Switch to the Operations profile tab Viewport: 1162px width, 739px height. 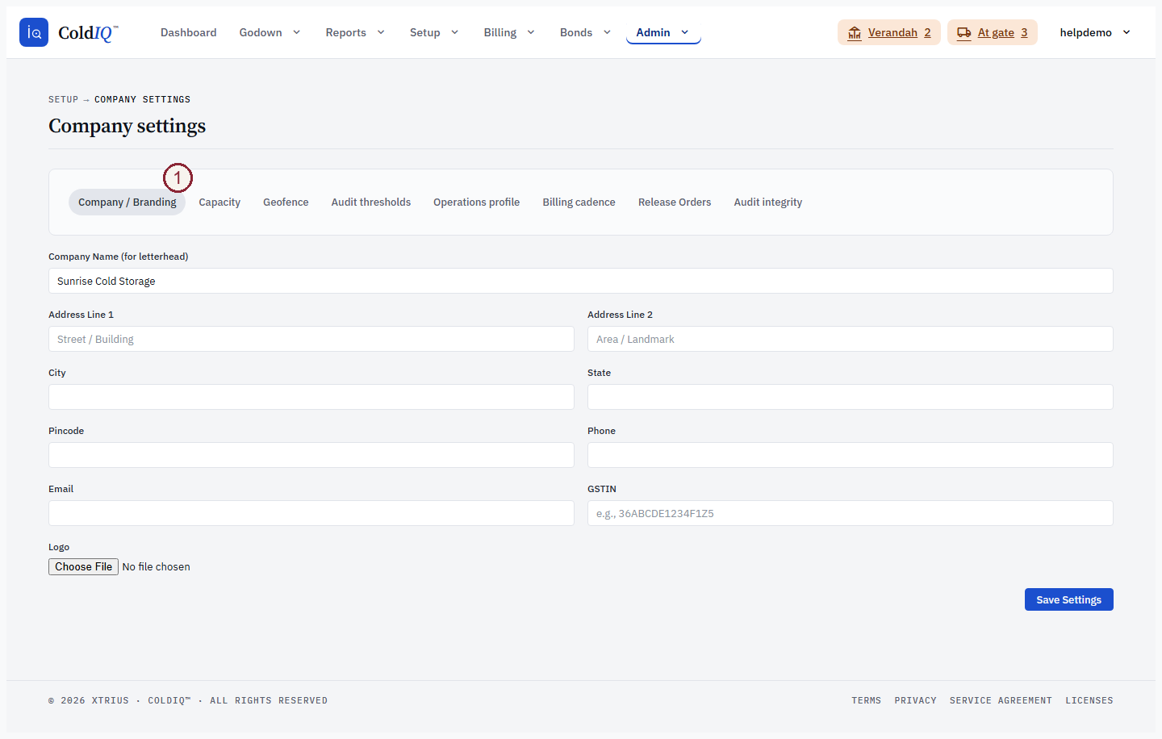476,202
